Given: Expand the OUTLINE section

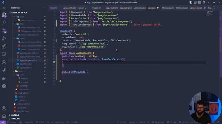Looking at the screenshot, I should 15,115.
